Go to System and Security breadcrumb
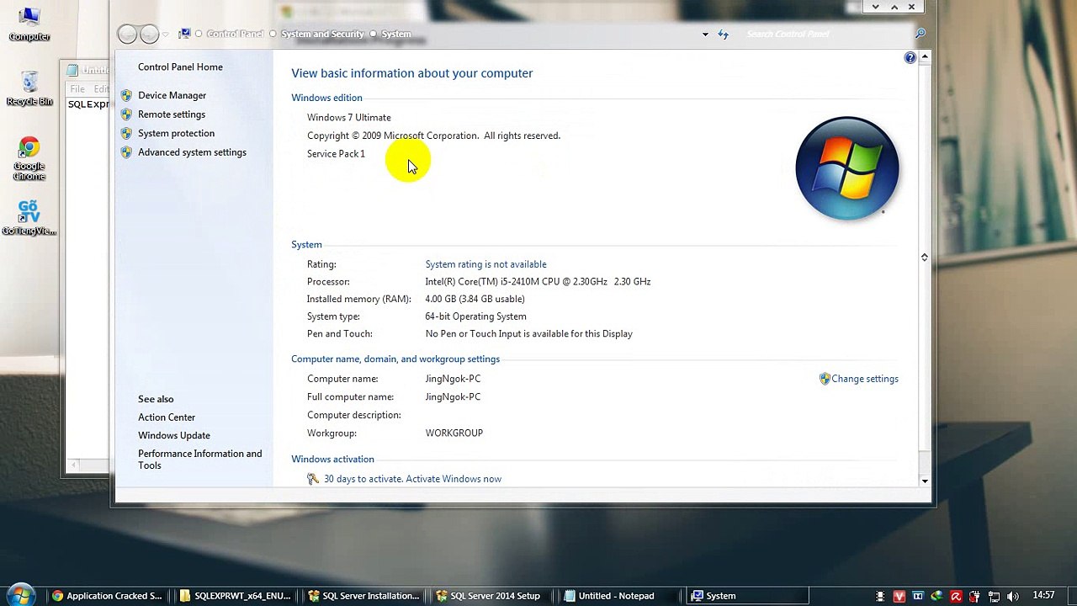 (322, 34)
